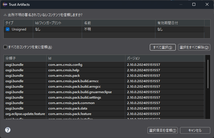Click the バージョン column header
Viewport: 214px width, 138px height.
point(165,58)
